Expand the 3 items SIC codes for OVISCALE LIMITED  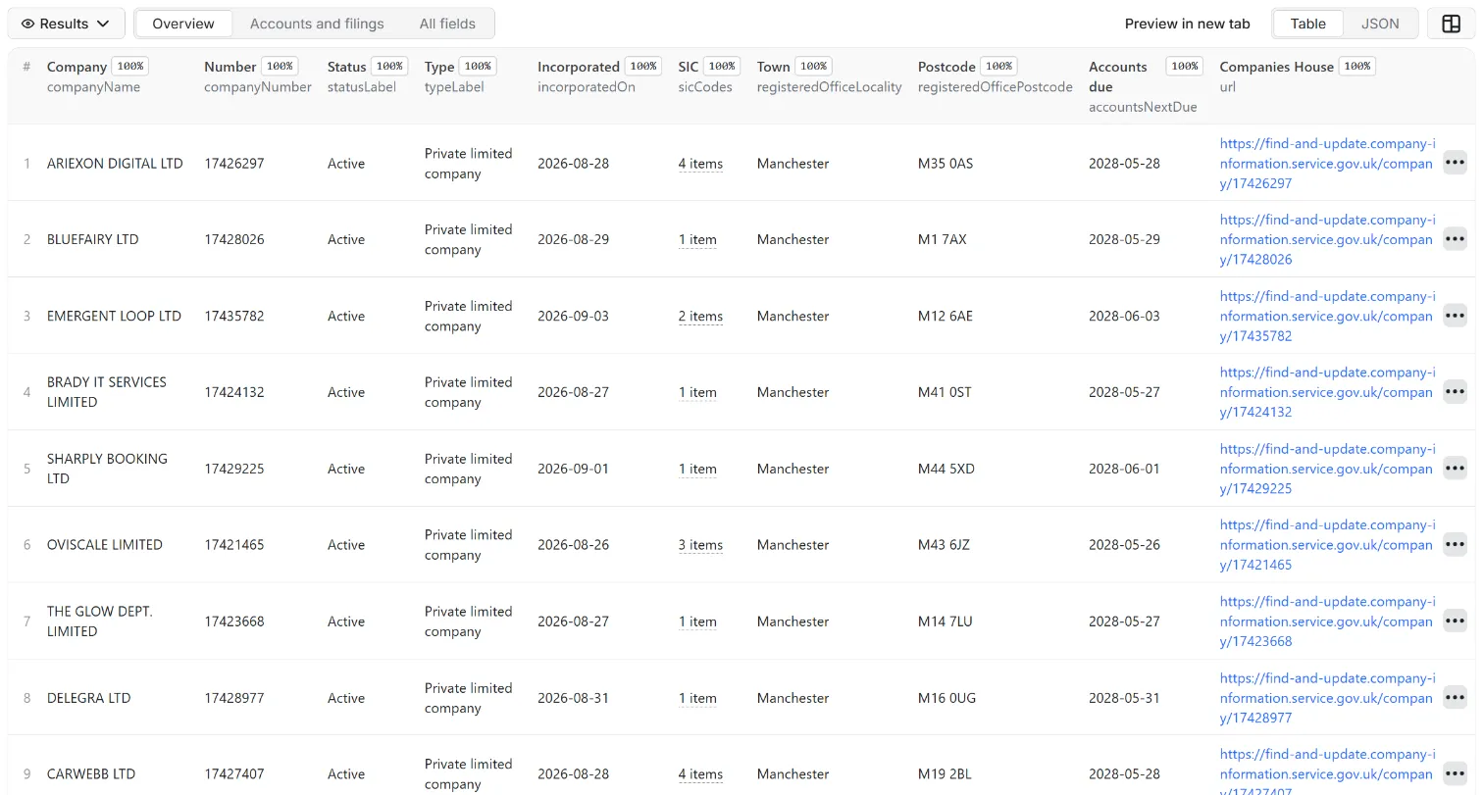pyautogui.click(x=700, y=546)
